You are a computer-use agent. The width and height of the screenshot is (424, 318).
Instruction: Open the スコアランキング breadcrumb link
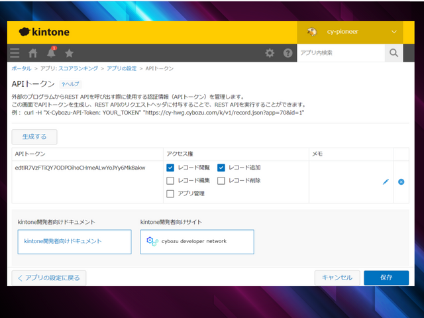click(x=78, y=68)
